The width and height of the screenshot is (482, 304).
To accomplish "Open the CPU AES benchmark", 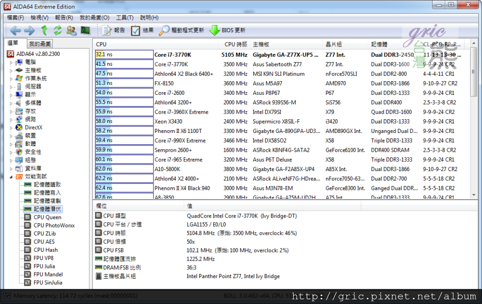I will [40, 242].
